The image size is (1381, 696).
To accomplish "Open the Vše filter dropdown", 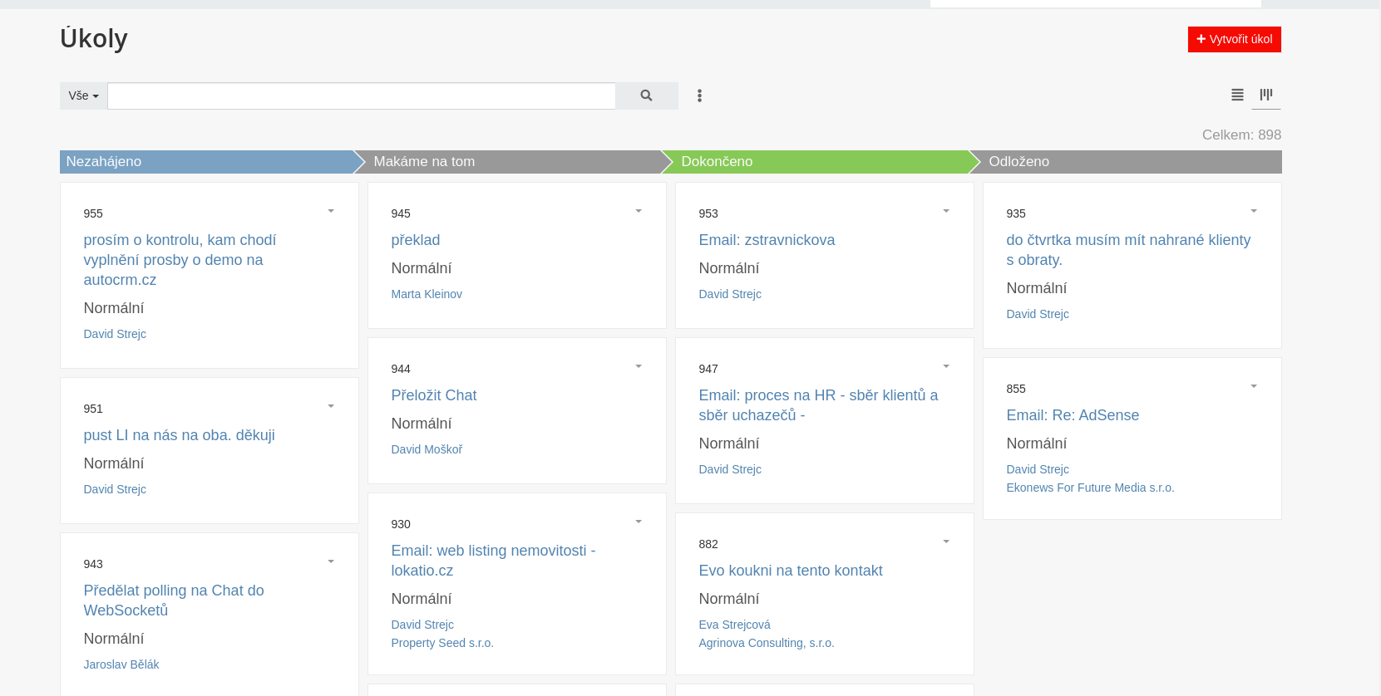I will coord(83,96).
